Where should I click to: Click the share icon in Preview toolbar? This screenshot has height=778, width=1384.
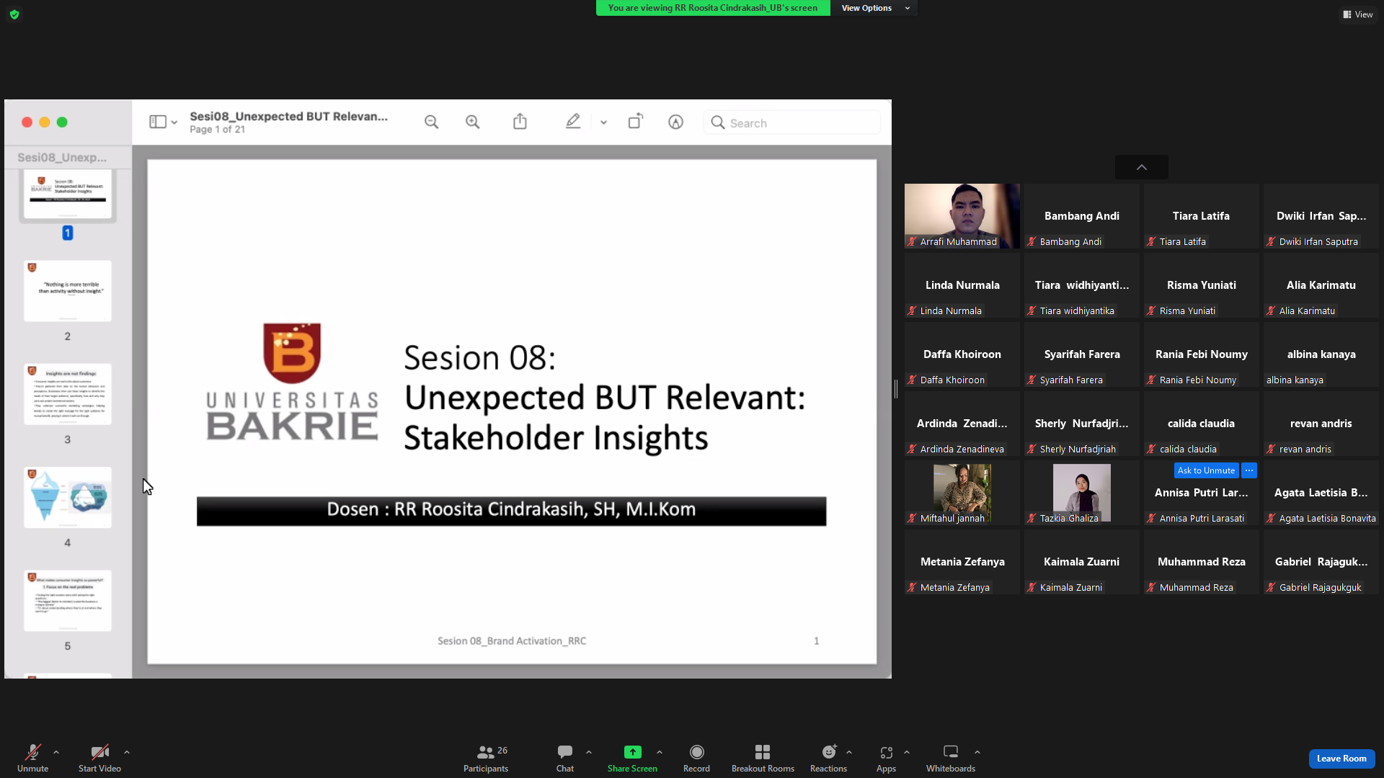pos(520,121)
